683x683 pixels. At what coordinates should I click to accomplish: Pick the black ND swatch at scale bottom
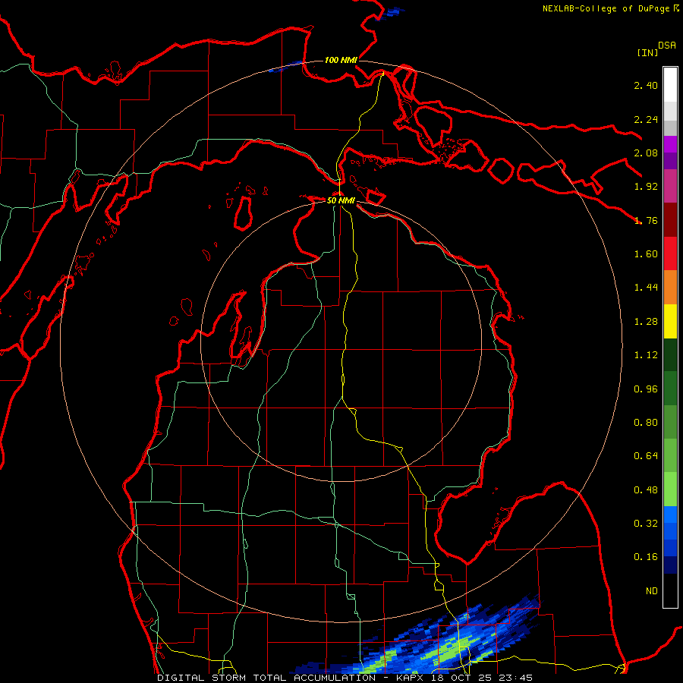point(670,590)
